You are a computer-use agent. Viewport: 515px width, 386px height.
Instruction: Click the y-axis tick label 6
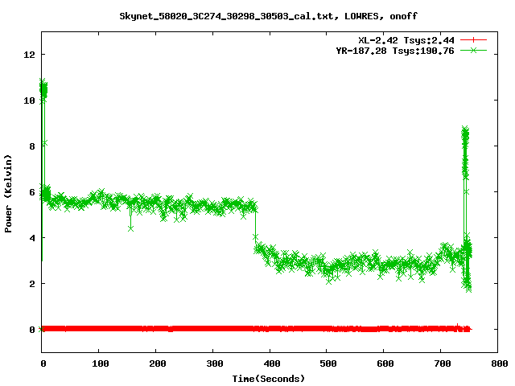tap(32, 192)
